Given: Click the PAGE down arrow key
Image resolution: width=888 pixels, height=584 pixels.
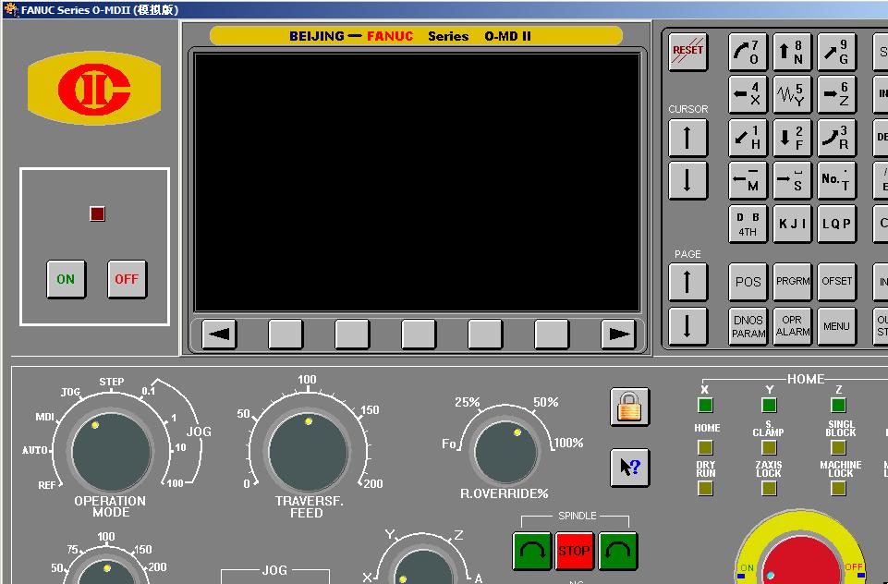Looking at the screenshot, I should tap(687, 325).
